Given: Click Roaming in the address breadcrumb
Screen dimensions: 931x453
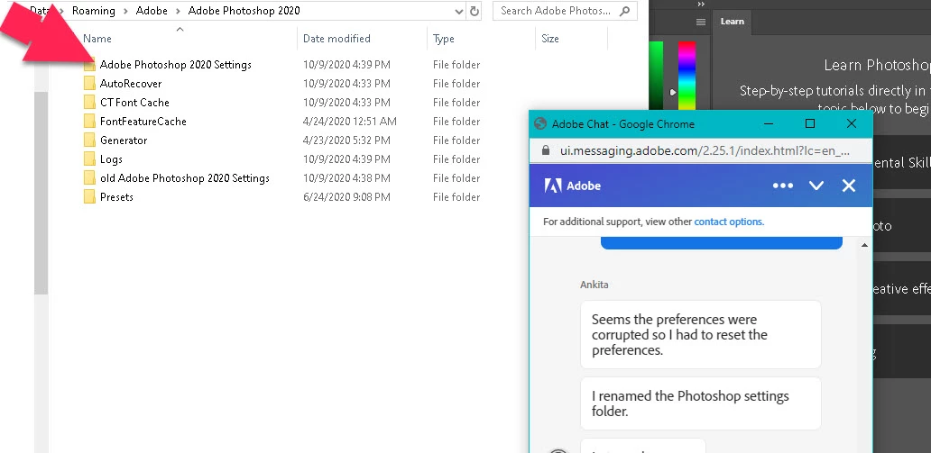Looking at the screenshot, I should point(93,11).
